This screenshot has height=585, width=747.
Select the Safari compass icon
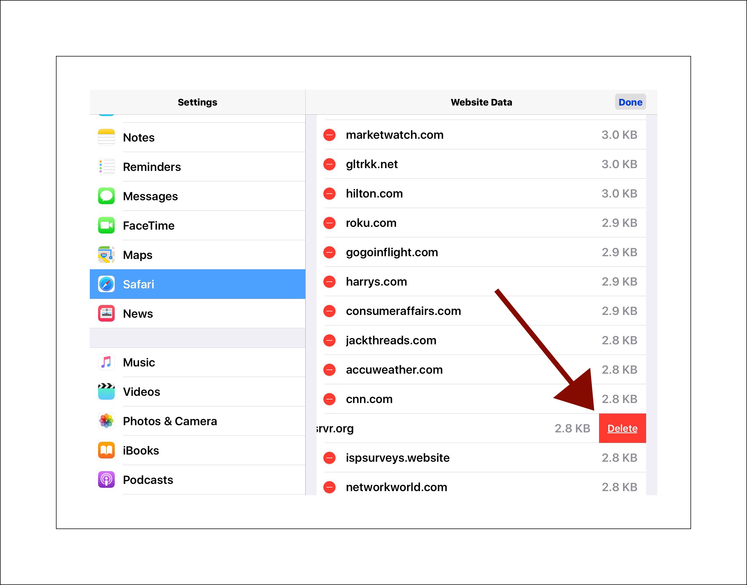tap(106, 284)
